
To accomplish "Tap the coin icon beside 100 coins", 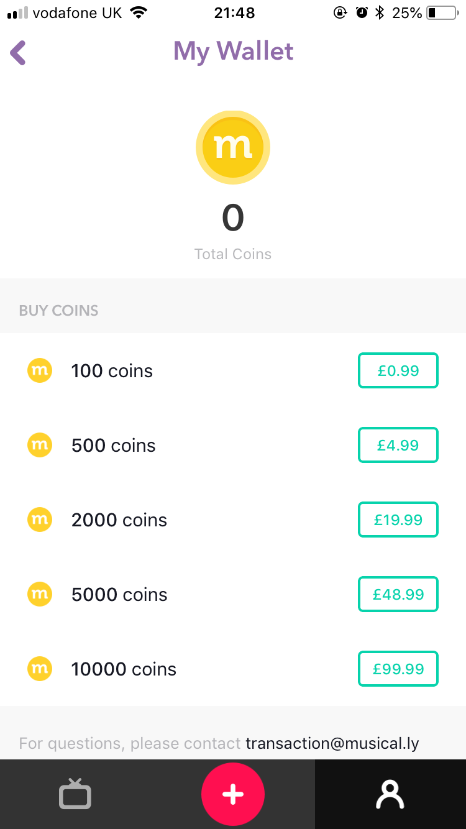I will (x=40, y=370).
